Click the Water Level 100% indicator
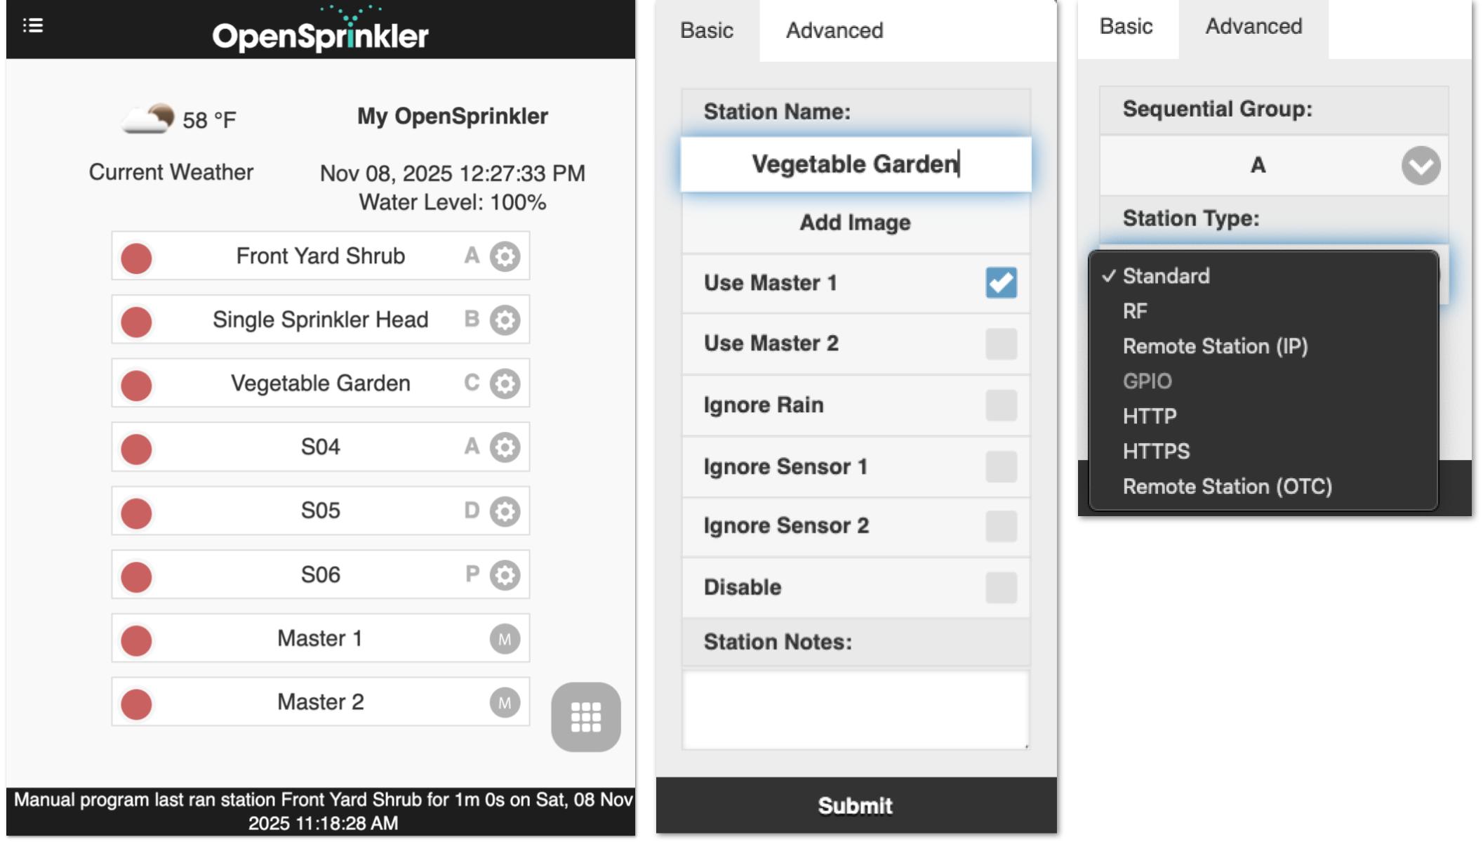The image size is (1483, 842). pyautogui.click(x=452, y=203)
